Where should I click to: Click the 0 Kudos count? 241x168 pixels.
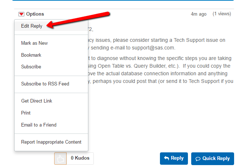(80, 158)
